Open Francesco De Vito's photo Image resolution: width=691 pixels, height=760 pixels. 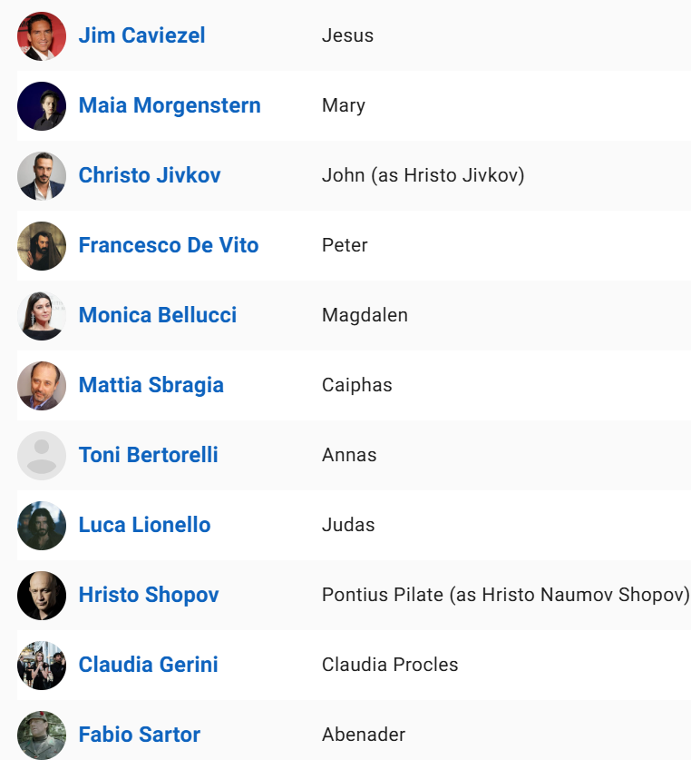[42, 246]
